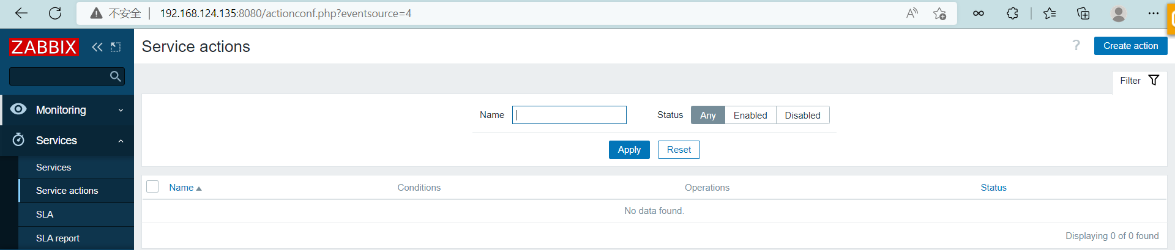1175x250 pixels.
Task: Click the Create action button
Action: coord(1130,46)
